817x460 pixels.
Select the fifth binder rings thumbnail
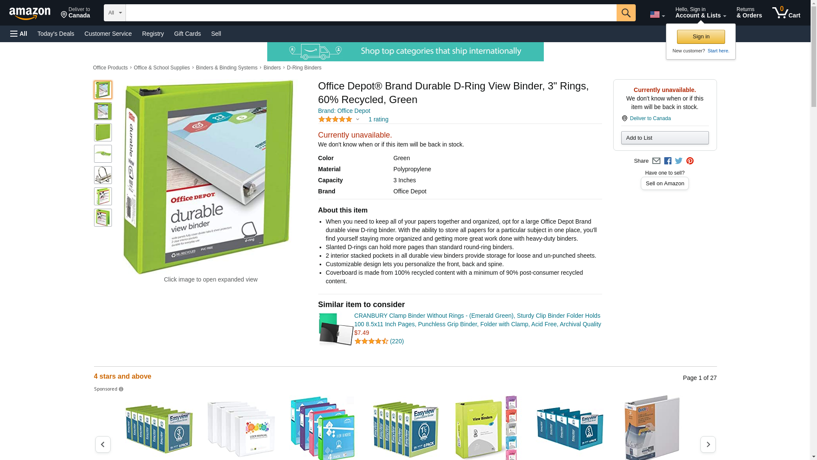tap(103, 175)
